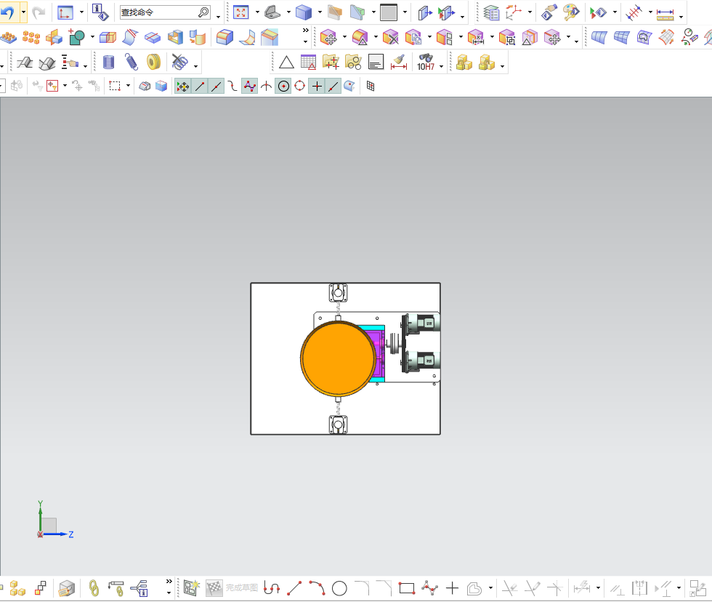712x602 pixels.
Task: Click the Fit view icon with red arrows
Action: coord(240,12)
